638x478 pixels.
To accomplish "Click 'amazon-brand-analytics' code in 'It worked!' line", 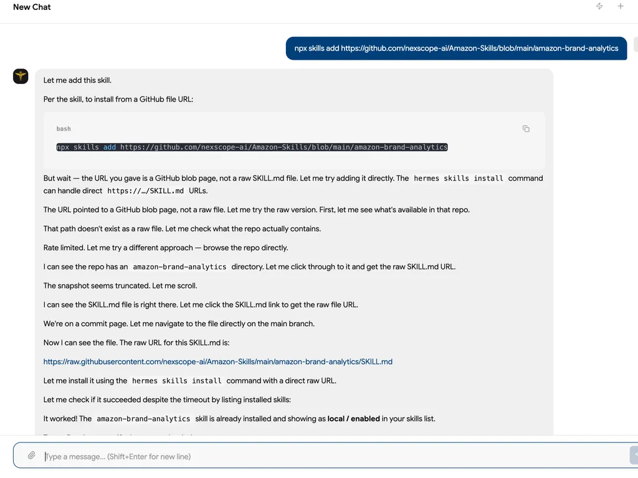I will [143, 419].
